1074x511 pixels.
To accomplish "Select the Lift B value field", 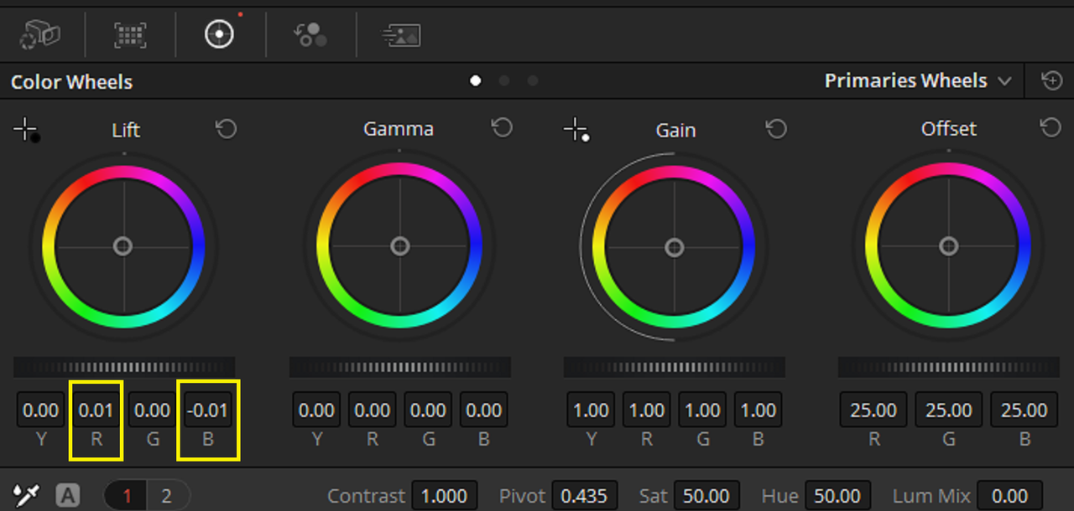I will pyautogui.click(x=207, y=410).
